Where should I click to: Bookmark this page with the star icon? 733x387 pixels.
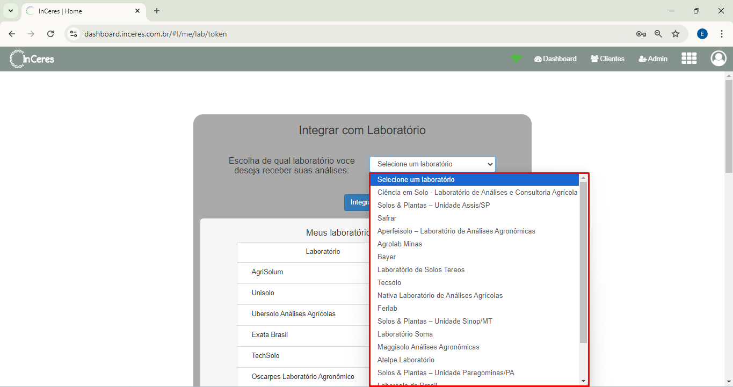[x=676, y=34]
